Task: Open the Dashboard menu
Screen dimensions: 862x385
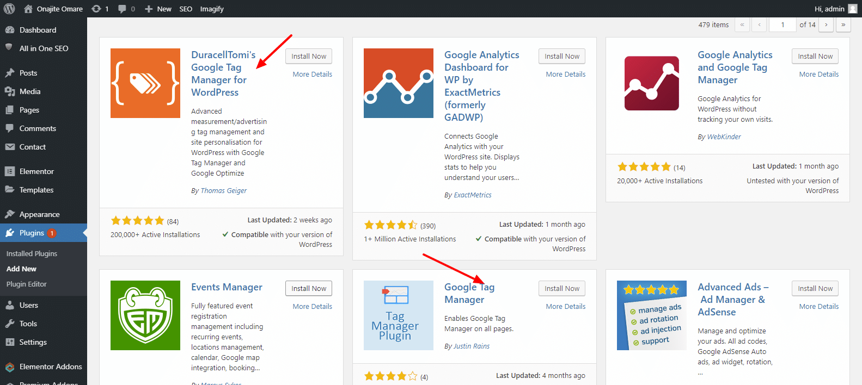Action: pyautogui.click(x=44, y=30)
